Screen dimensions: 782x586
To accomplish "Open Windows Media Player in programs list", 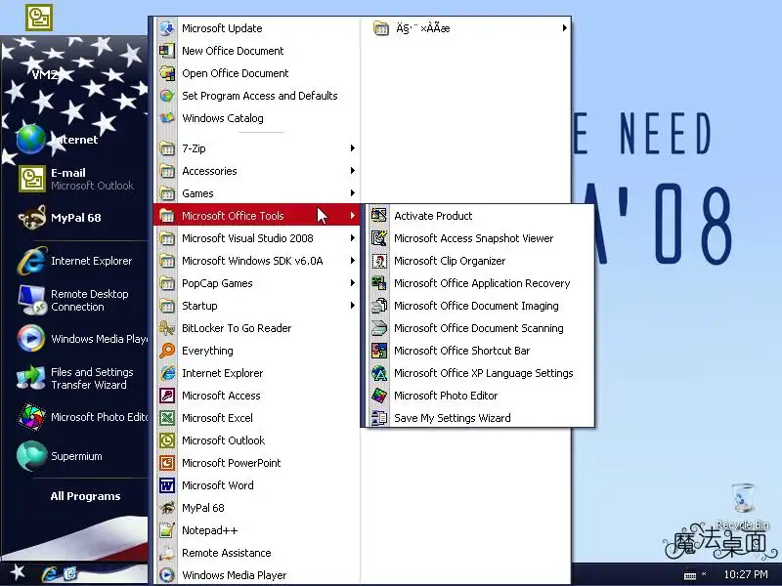I will coord(257,575).
